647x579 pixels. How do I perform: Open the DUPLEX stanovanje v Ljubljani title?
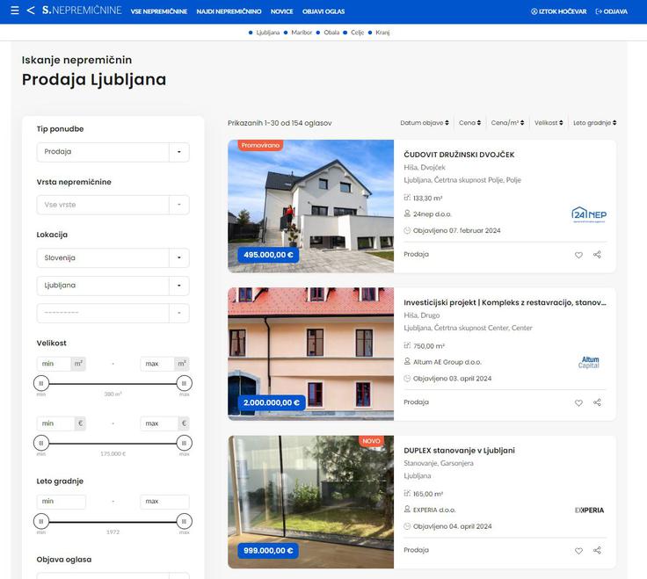[459, 451]
